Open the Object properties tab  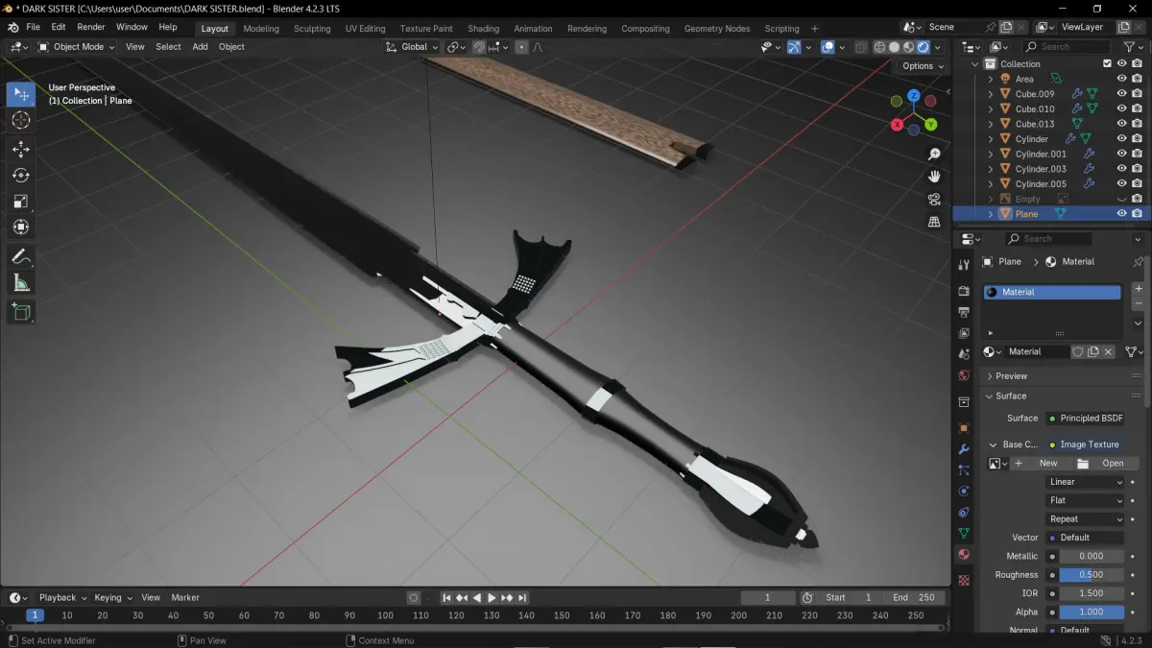click(964, 428)
